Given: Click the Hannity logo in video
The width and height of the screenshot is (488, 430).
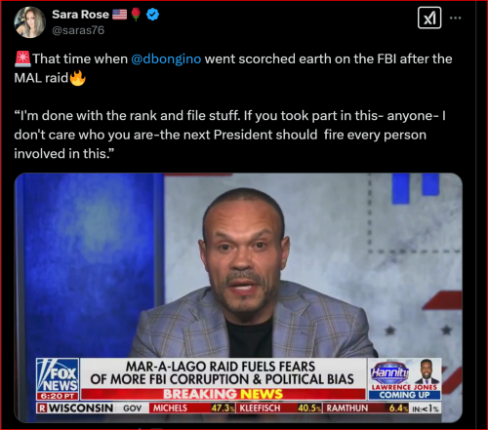Looking at the screenshot, I should point(390,372).
